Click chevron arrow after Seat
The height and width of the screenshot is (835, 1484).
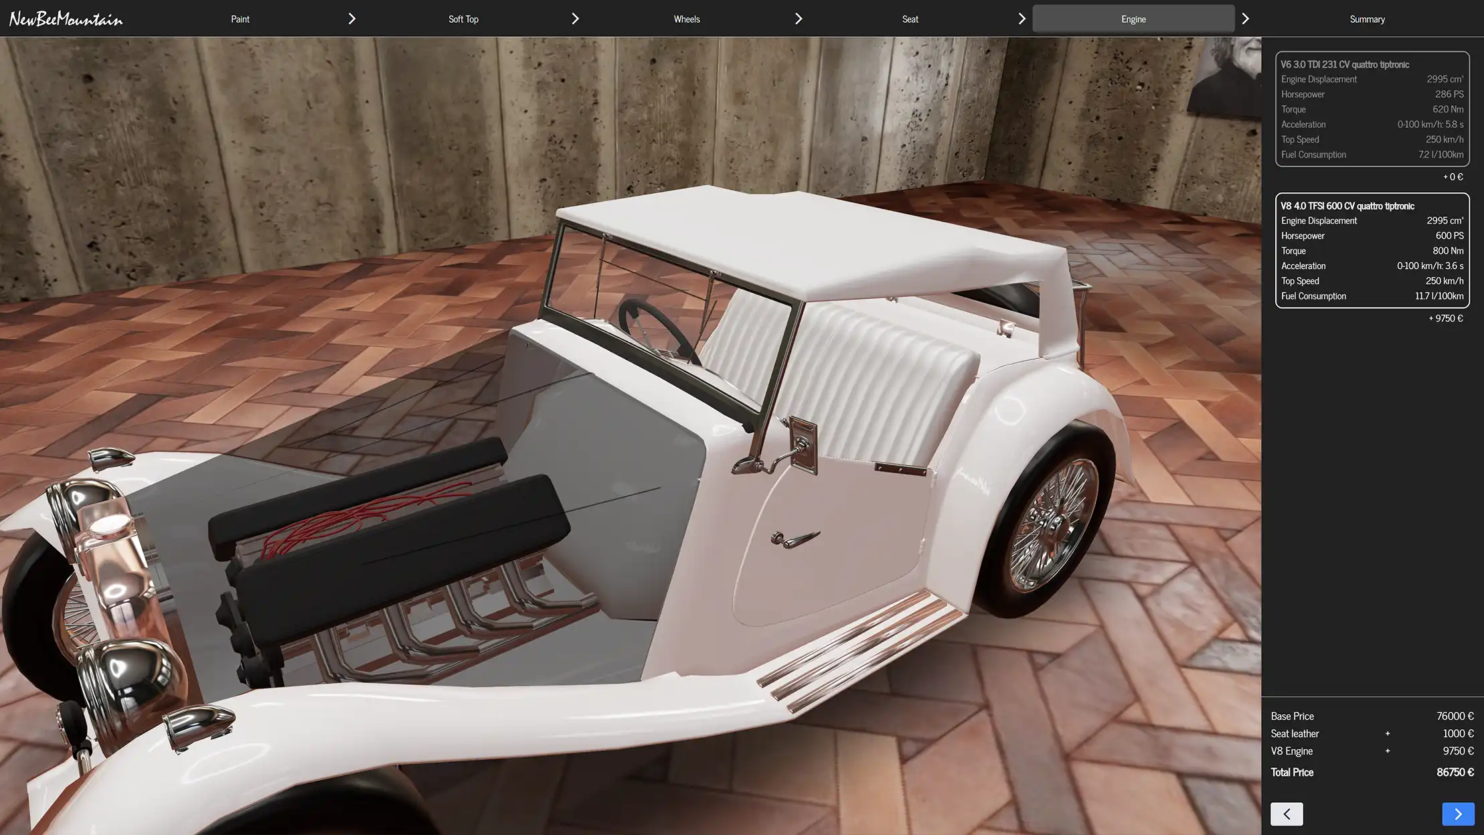1022,19
